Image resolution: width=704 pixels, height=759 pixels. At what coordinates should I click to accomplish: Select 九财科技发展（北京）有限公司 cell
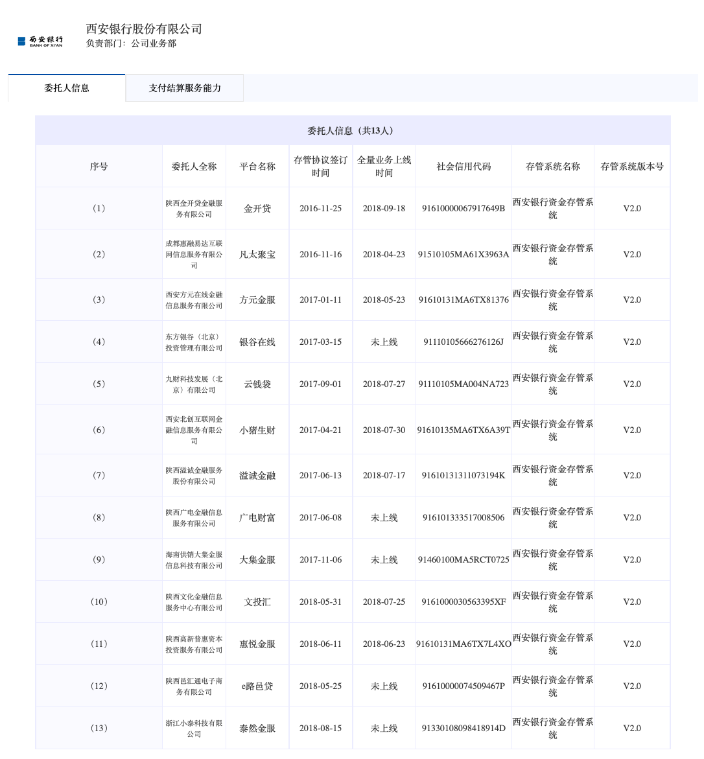point(194,384)
